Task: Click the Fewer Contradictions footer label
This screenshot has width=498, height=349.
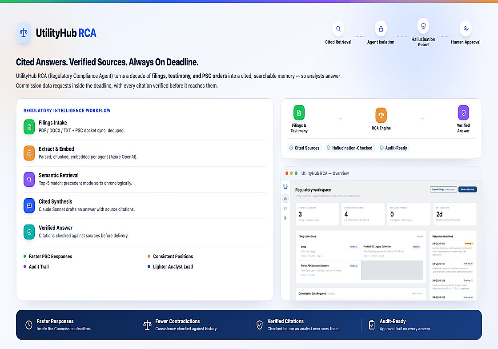Action: click(177, 321)
